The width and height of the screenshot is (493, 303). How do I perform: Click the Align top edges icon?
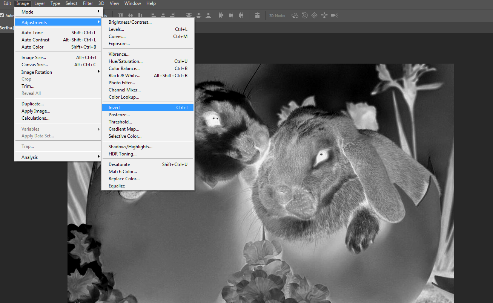click(121, 15)
